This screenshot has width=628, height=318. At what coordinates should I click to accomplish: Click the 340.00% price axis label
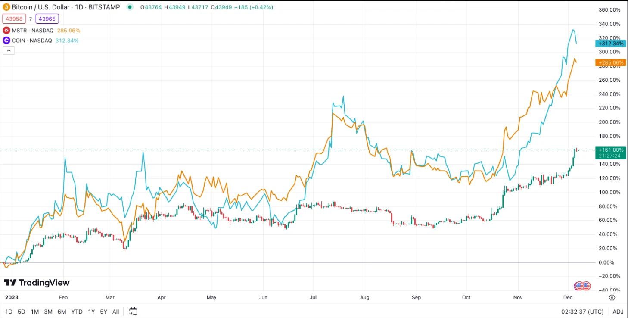coord(609,24)
